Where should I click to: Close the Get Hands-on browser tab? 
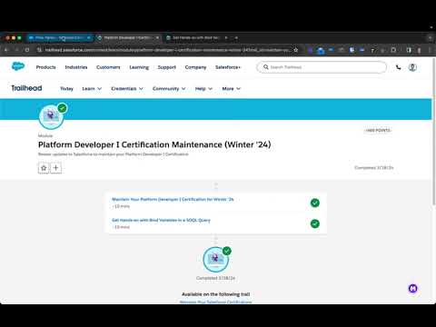(226, 38)
